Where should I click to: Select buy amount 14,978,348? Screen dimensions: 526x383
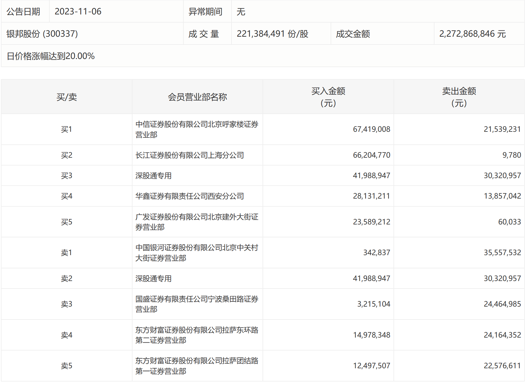[372, 335]
